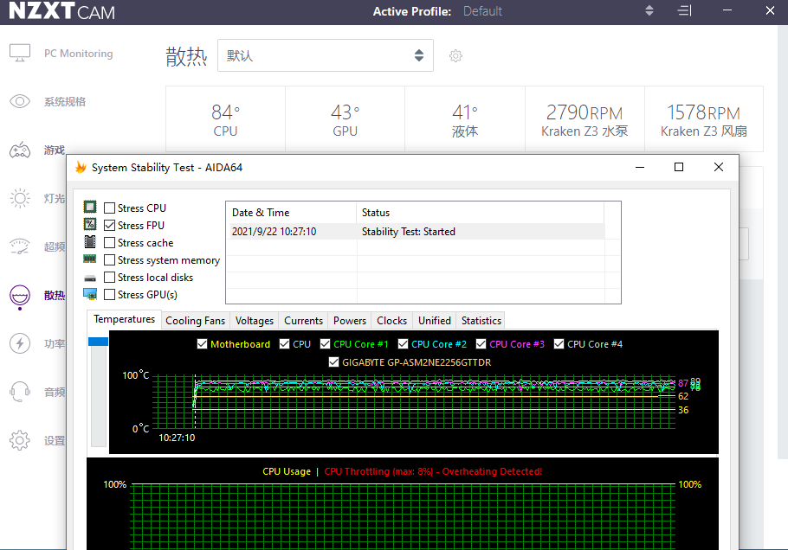Uncheck the Stress FPU checkbox

[110, 226]
